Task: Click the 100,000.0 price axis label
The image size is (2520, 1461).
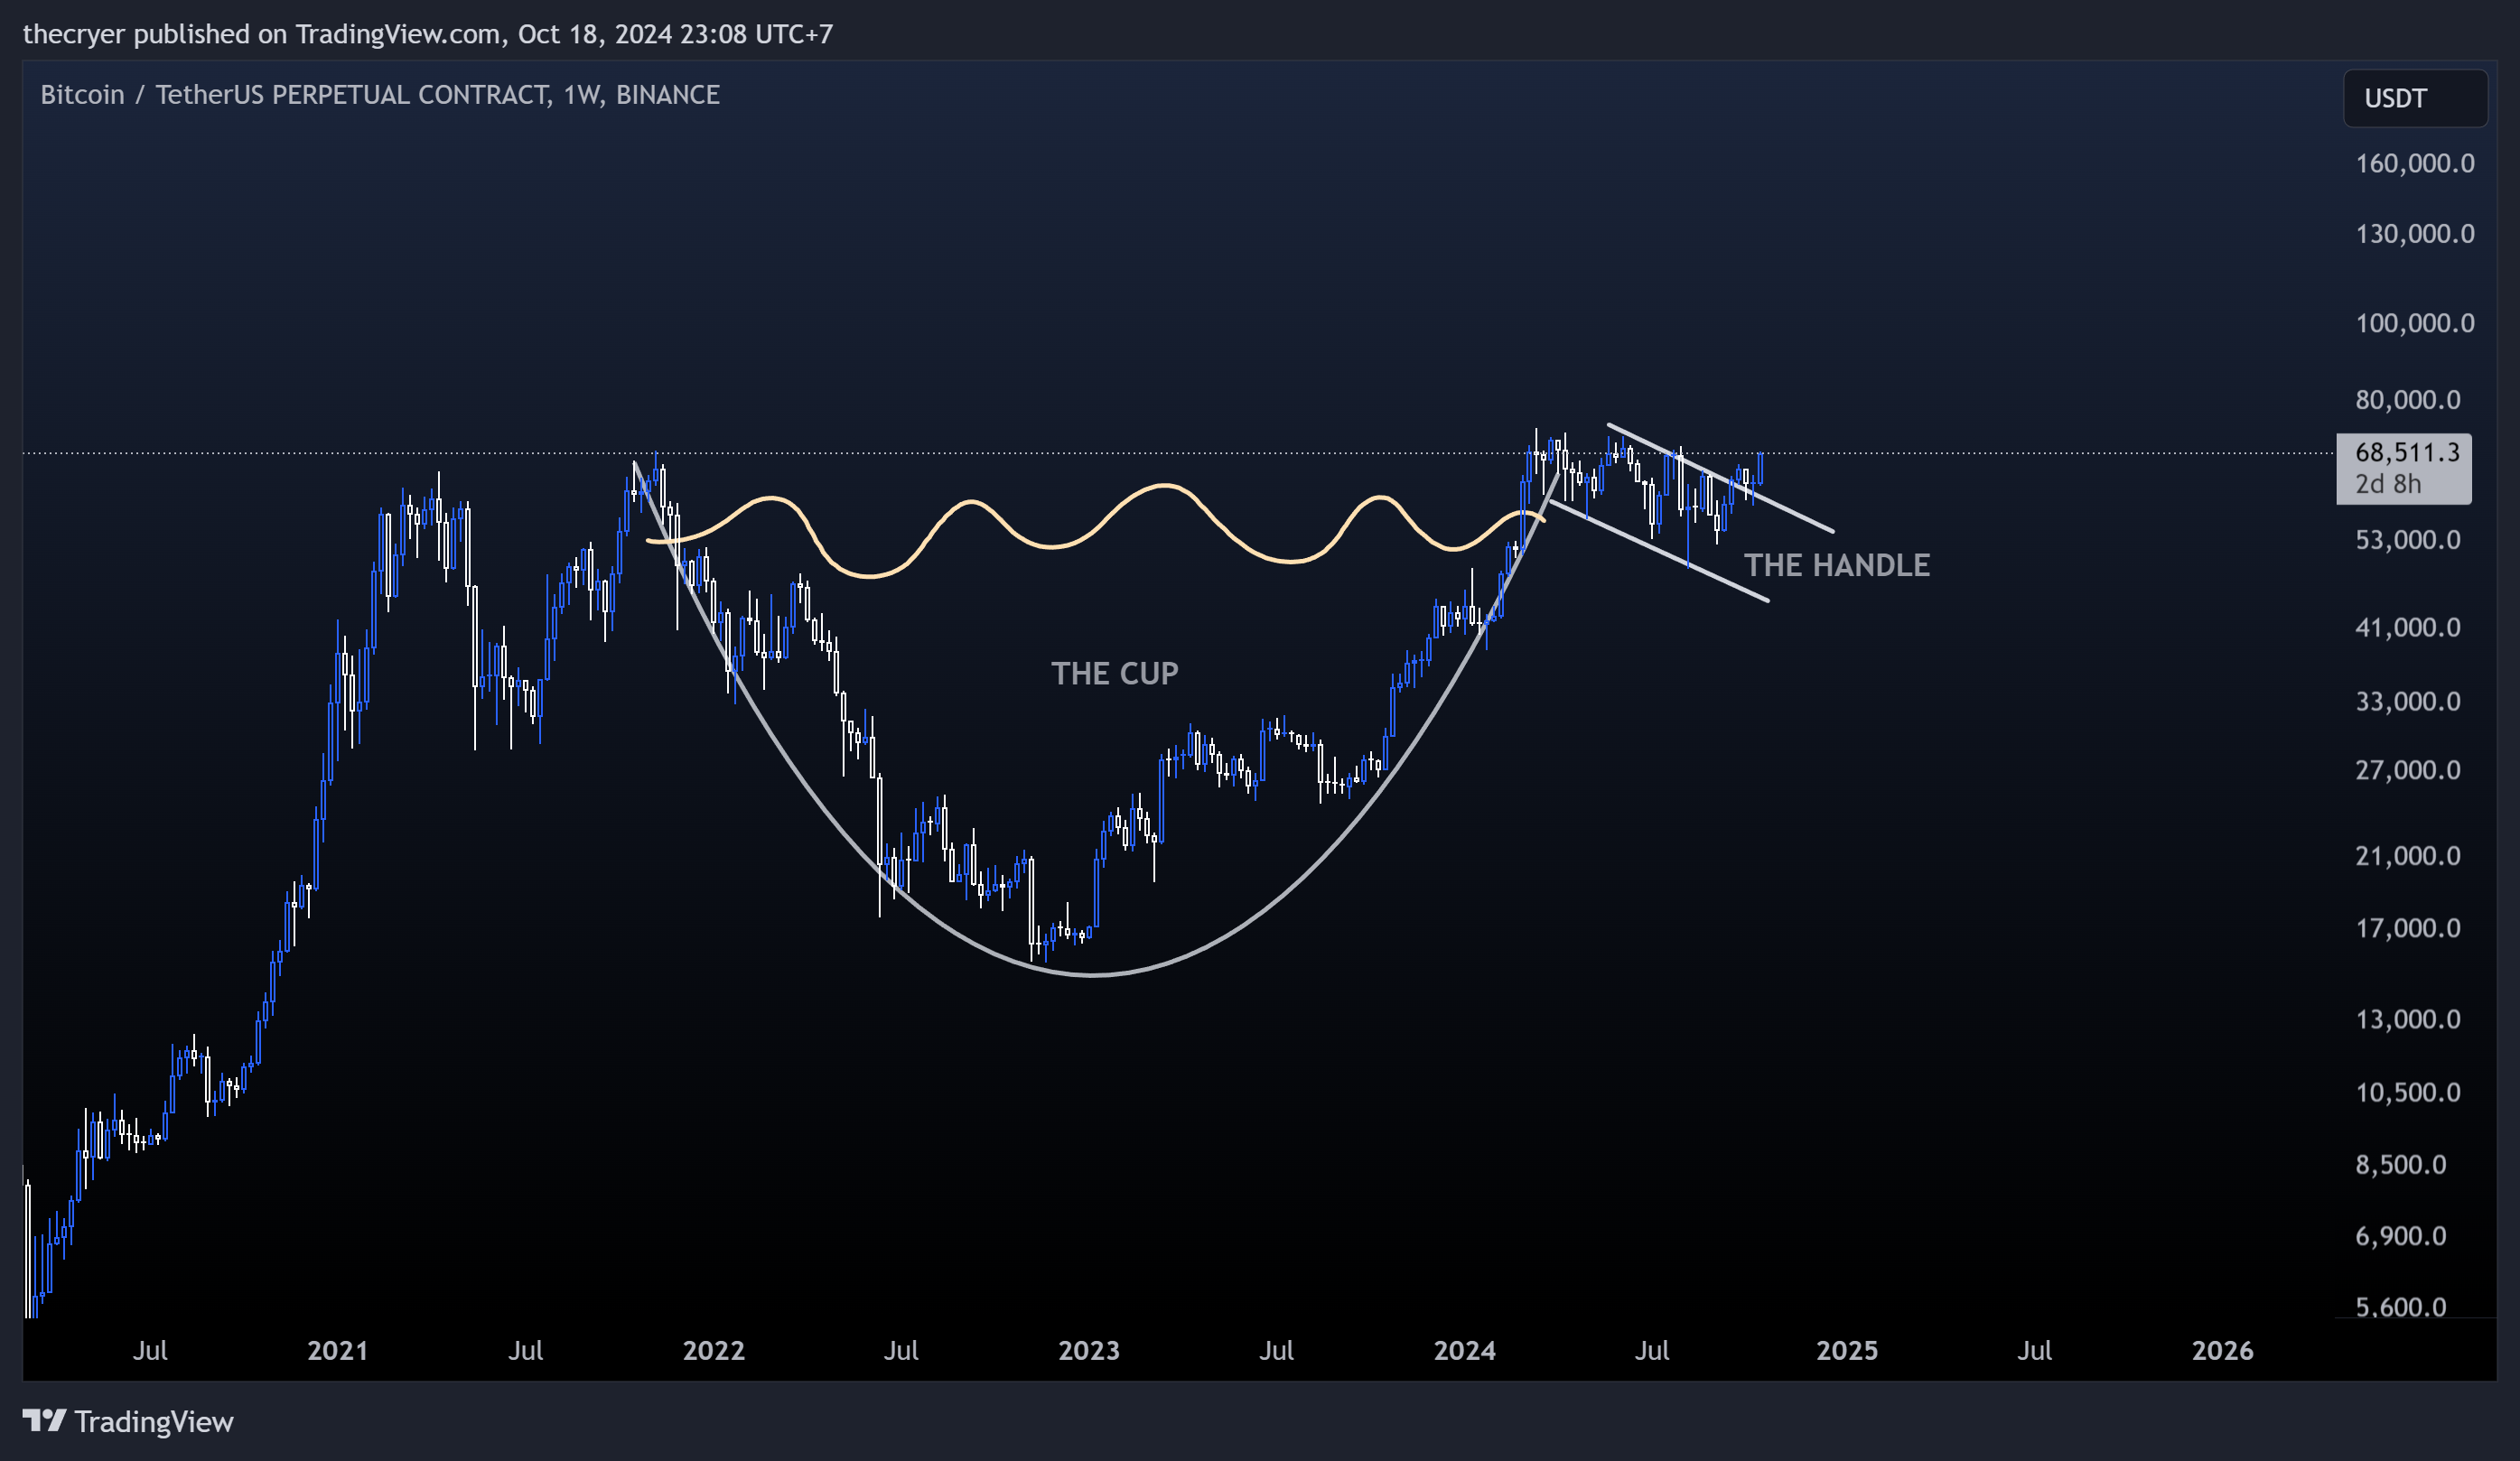Action: (x=2414, y=323)
